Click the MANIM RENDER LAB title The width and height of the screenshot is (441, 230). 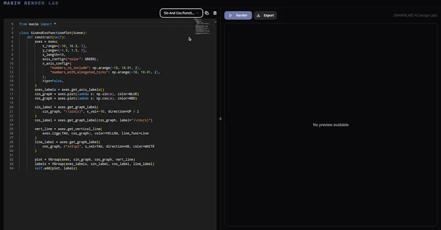(x=31, y=3)
